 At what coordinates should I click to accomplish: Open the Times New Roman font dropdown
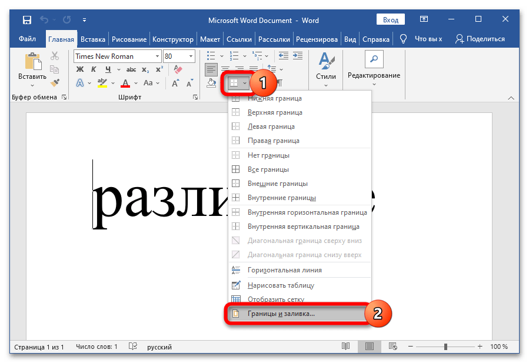(157, 56)
